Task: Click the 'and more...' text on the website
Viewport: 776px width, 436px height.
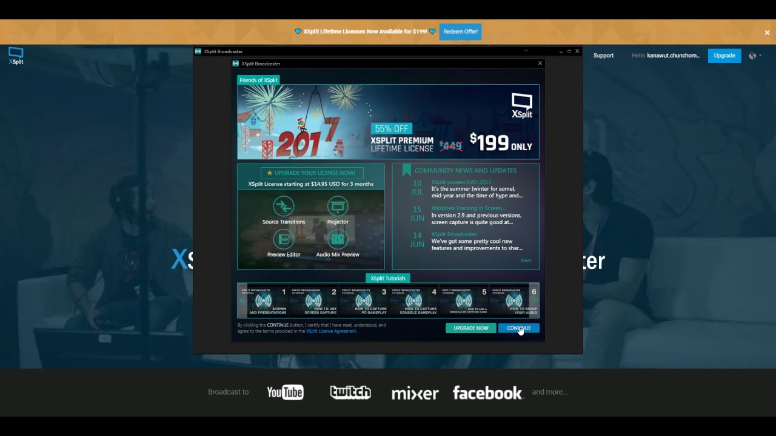Action: [x=550, y=392]
